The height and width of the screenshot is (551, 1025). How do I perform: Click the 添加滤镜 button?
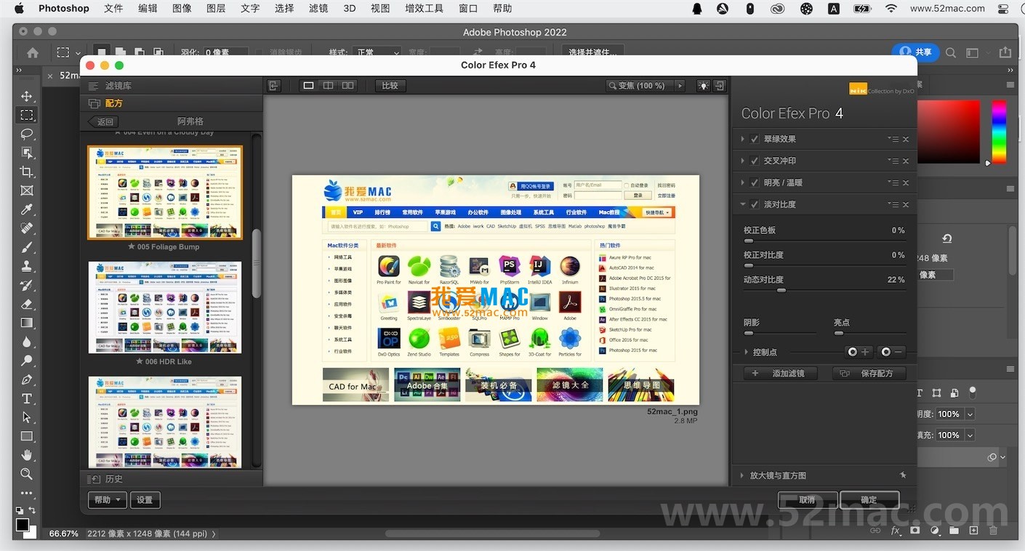(780, 373)
